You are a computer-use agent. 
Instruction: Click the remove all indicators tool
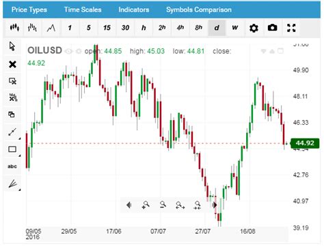click(12, 97)
